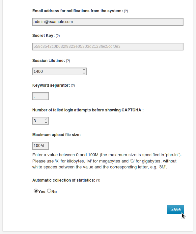Focus the Maximum upload file size field

coord(41,146)
